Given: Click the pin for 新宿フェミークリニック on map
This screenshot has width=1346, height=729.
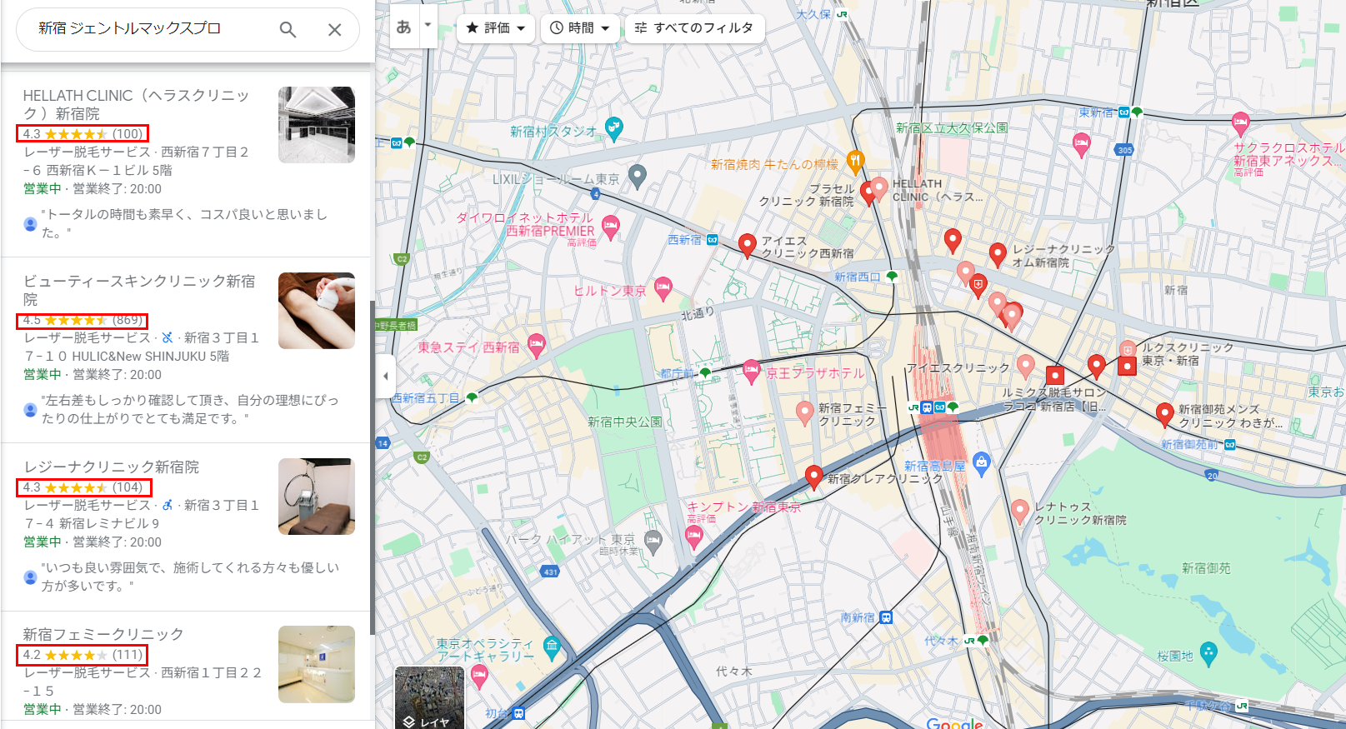Looking at the screenshot, I should (804, 412).
